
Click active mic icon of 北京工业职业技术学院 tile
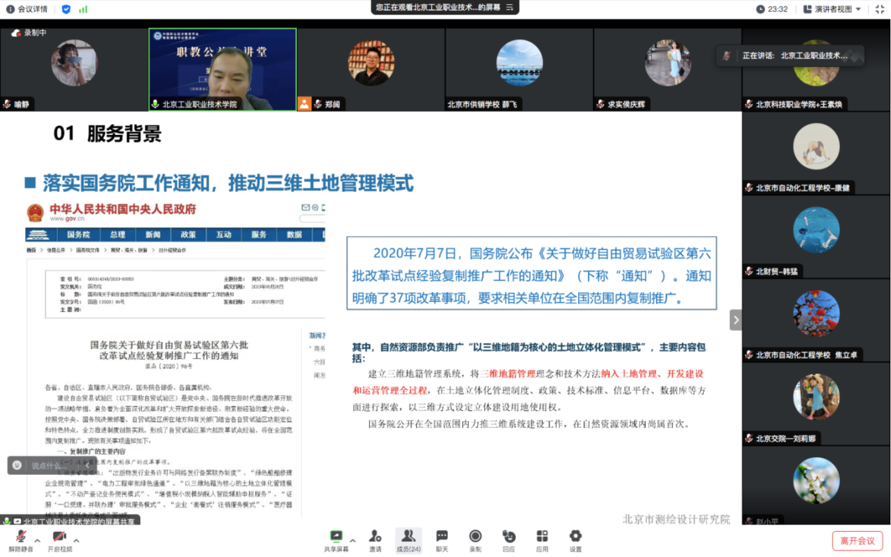pos(155,104)
